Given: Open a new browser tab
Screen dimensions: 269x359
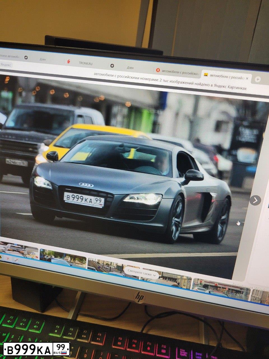Looking at the screenshot, I should click(258, 79).
